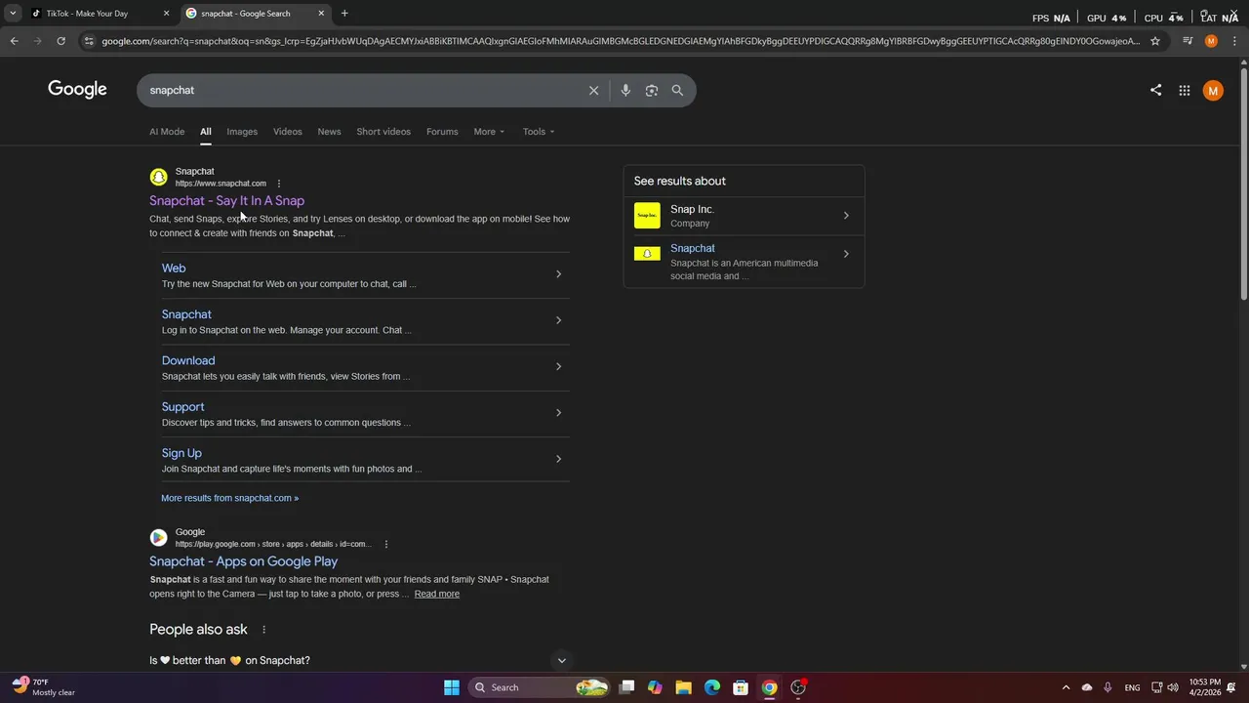The width and height of the screenshot is (1249, 703).
Task: Open Microsoft Store from the taskbar
Action: tap(741, 687)
